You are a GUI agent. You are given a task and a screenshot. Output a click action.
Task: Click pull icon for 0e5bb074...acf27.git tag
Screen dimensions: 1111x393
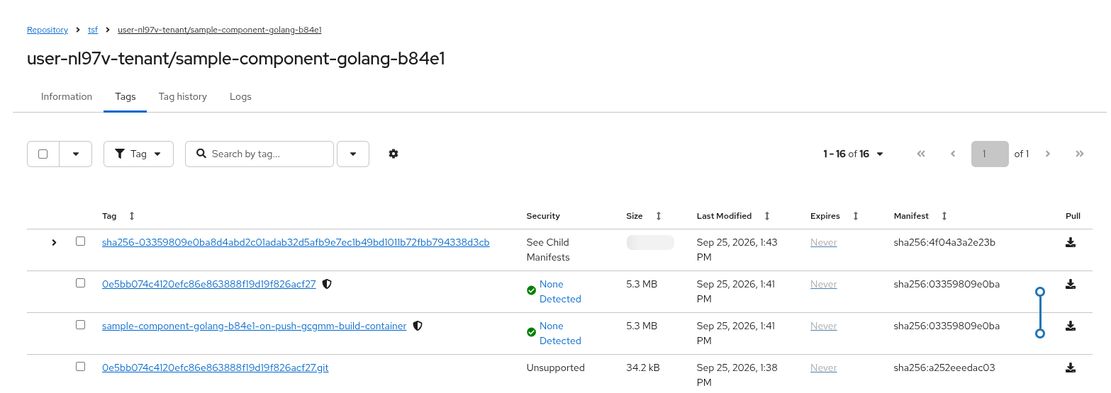pos(1071,368)
